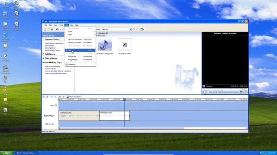Click the Zoom Timeline Out magnifier

(x=55, y=97)
